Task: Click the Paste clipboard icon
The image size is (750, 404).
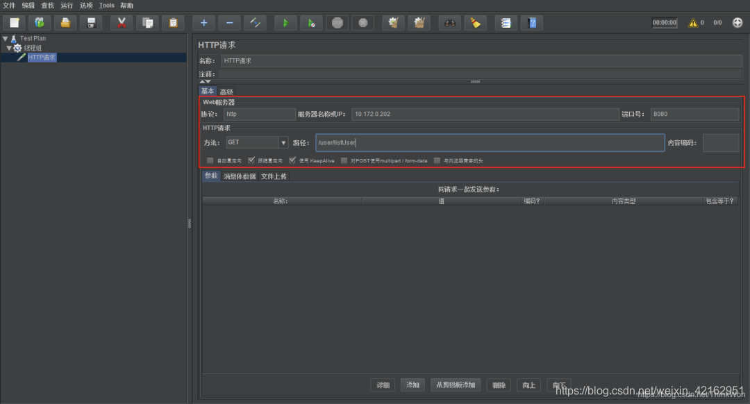Action: tap(173, 22)
